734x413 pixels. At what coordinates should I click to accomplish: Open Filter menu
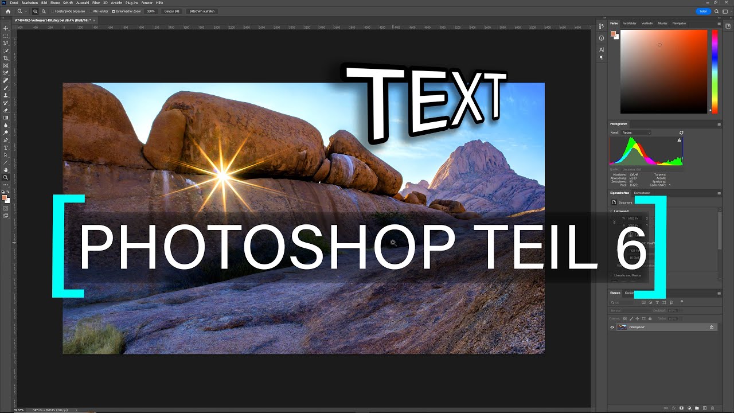pos(95,3)
